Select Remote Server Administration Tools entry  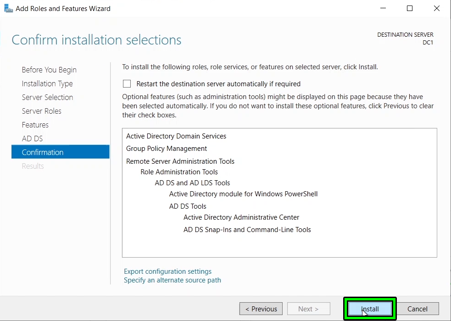(x=180, y=161)
